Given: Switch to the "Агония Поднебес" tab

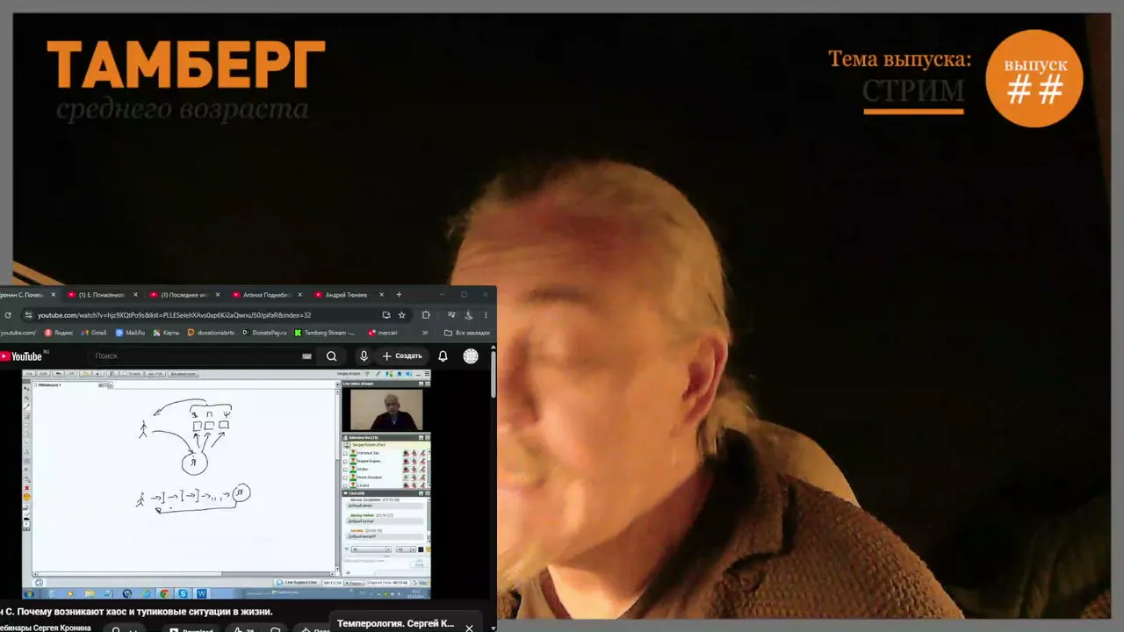Looking at the screenshot, I should pyautogui.click(x=266, y=295).
